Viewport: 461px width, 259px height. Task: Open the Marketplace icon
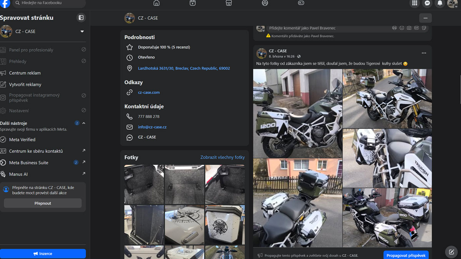point(229,3)
